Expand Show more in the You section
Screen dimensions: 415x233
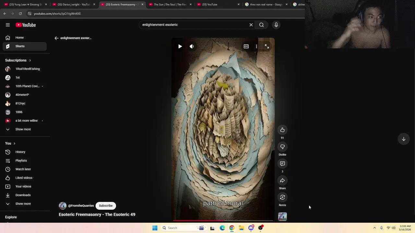tap(23, 204)
